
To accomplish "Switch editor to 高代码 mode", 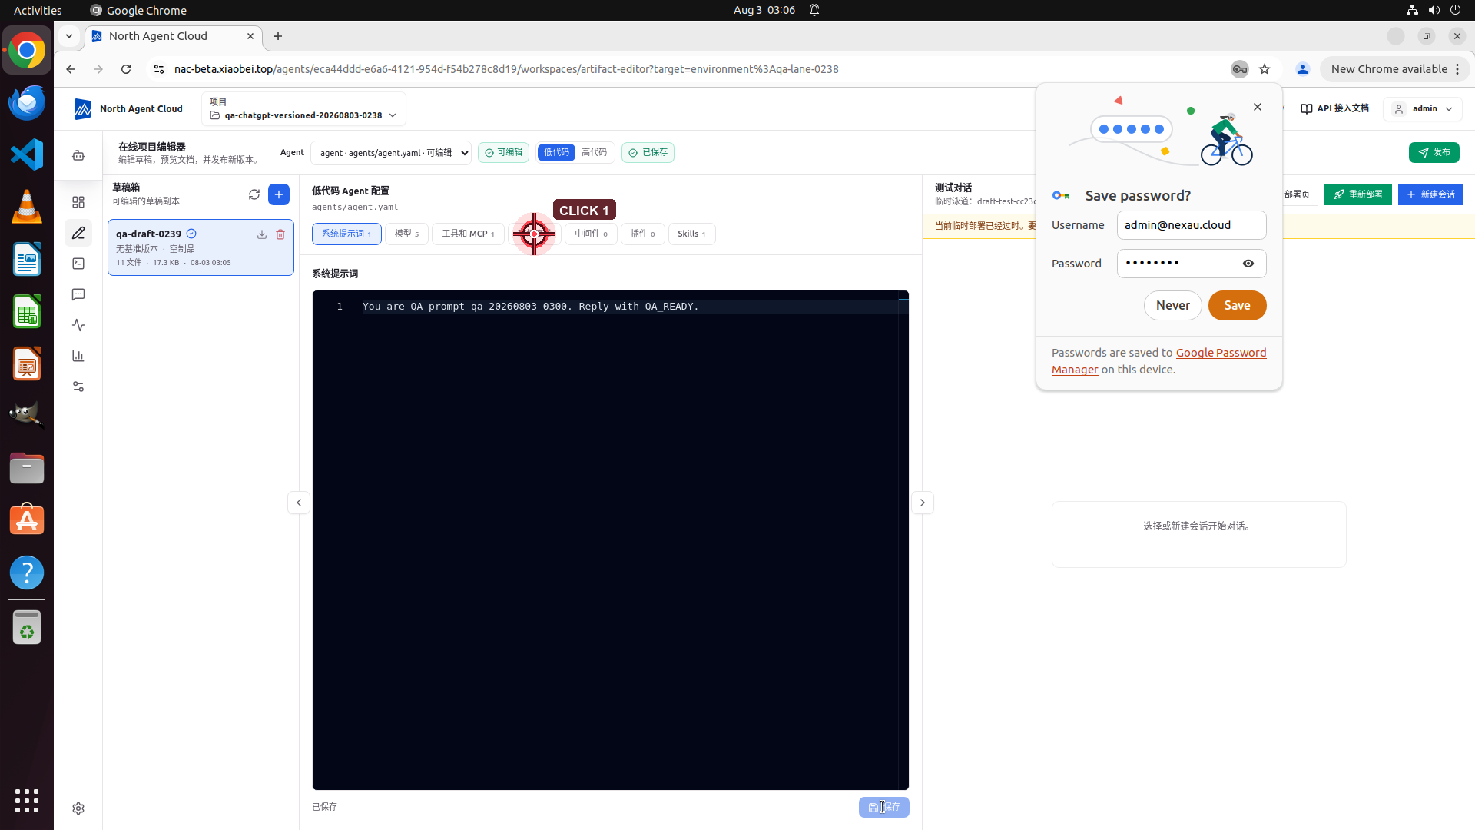I will (x=594, y=152).
